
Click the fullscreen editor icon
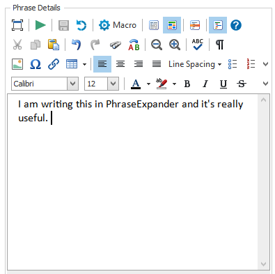pos(17,25)
